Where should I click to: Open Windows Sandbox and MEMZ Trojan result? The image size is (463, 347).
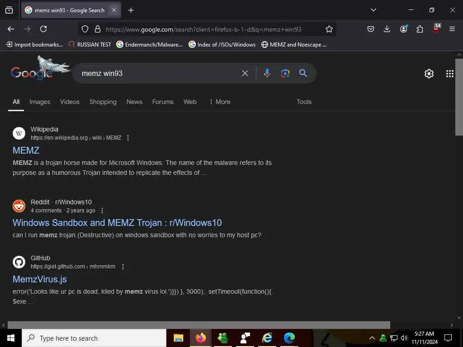click(x=117, y=223)
